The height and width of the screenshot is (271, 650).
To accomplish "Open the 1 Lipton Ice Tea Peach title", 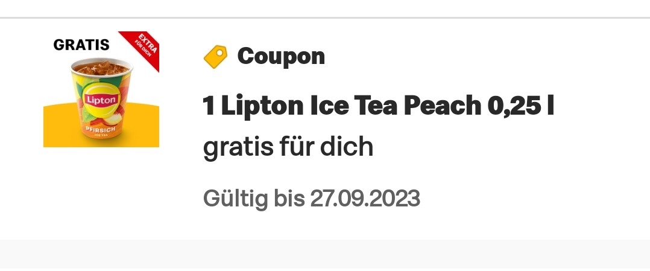I will click(378, 106).
